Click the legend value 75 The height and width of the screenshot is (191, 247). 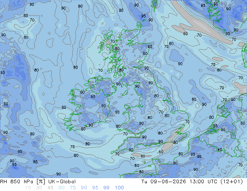[72, 188]
